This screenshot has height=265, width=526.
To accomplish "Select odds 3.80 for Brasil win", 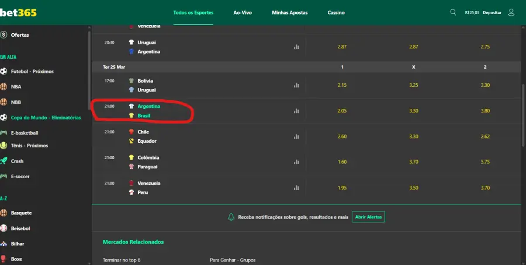I will pos(485,111).
